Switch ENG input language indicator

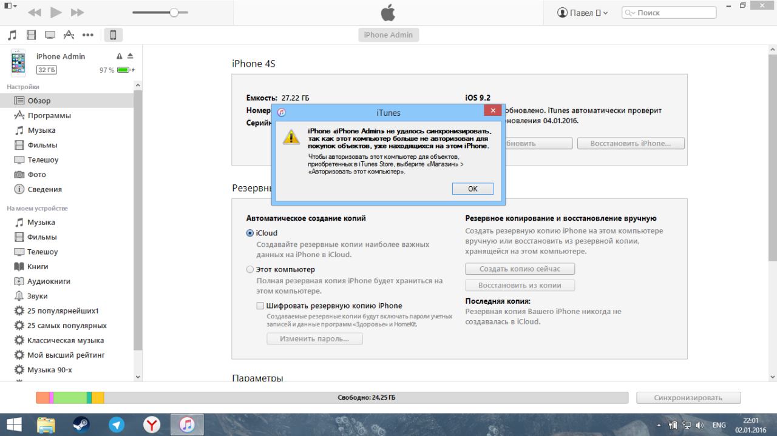[719, 425]
